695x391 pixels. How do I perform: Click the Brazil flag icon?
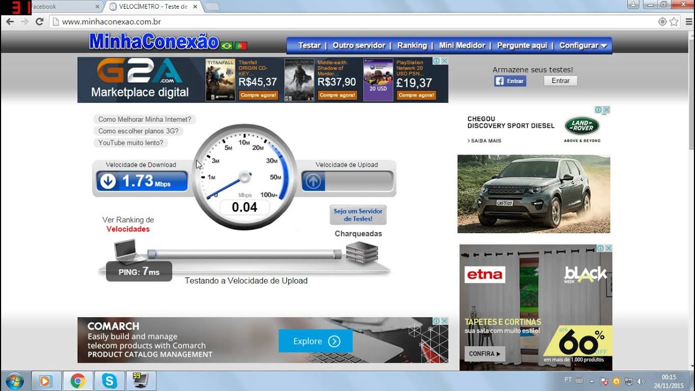[x=227, y=46]
